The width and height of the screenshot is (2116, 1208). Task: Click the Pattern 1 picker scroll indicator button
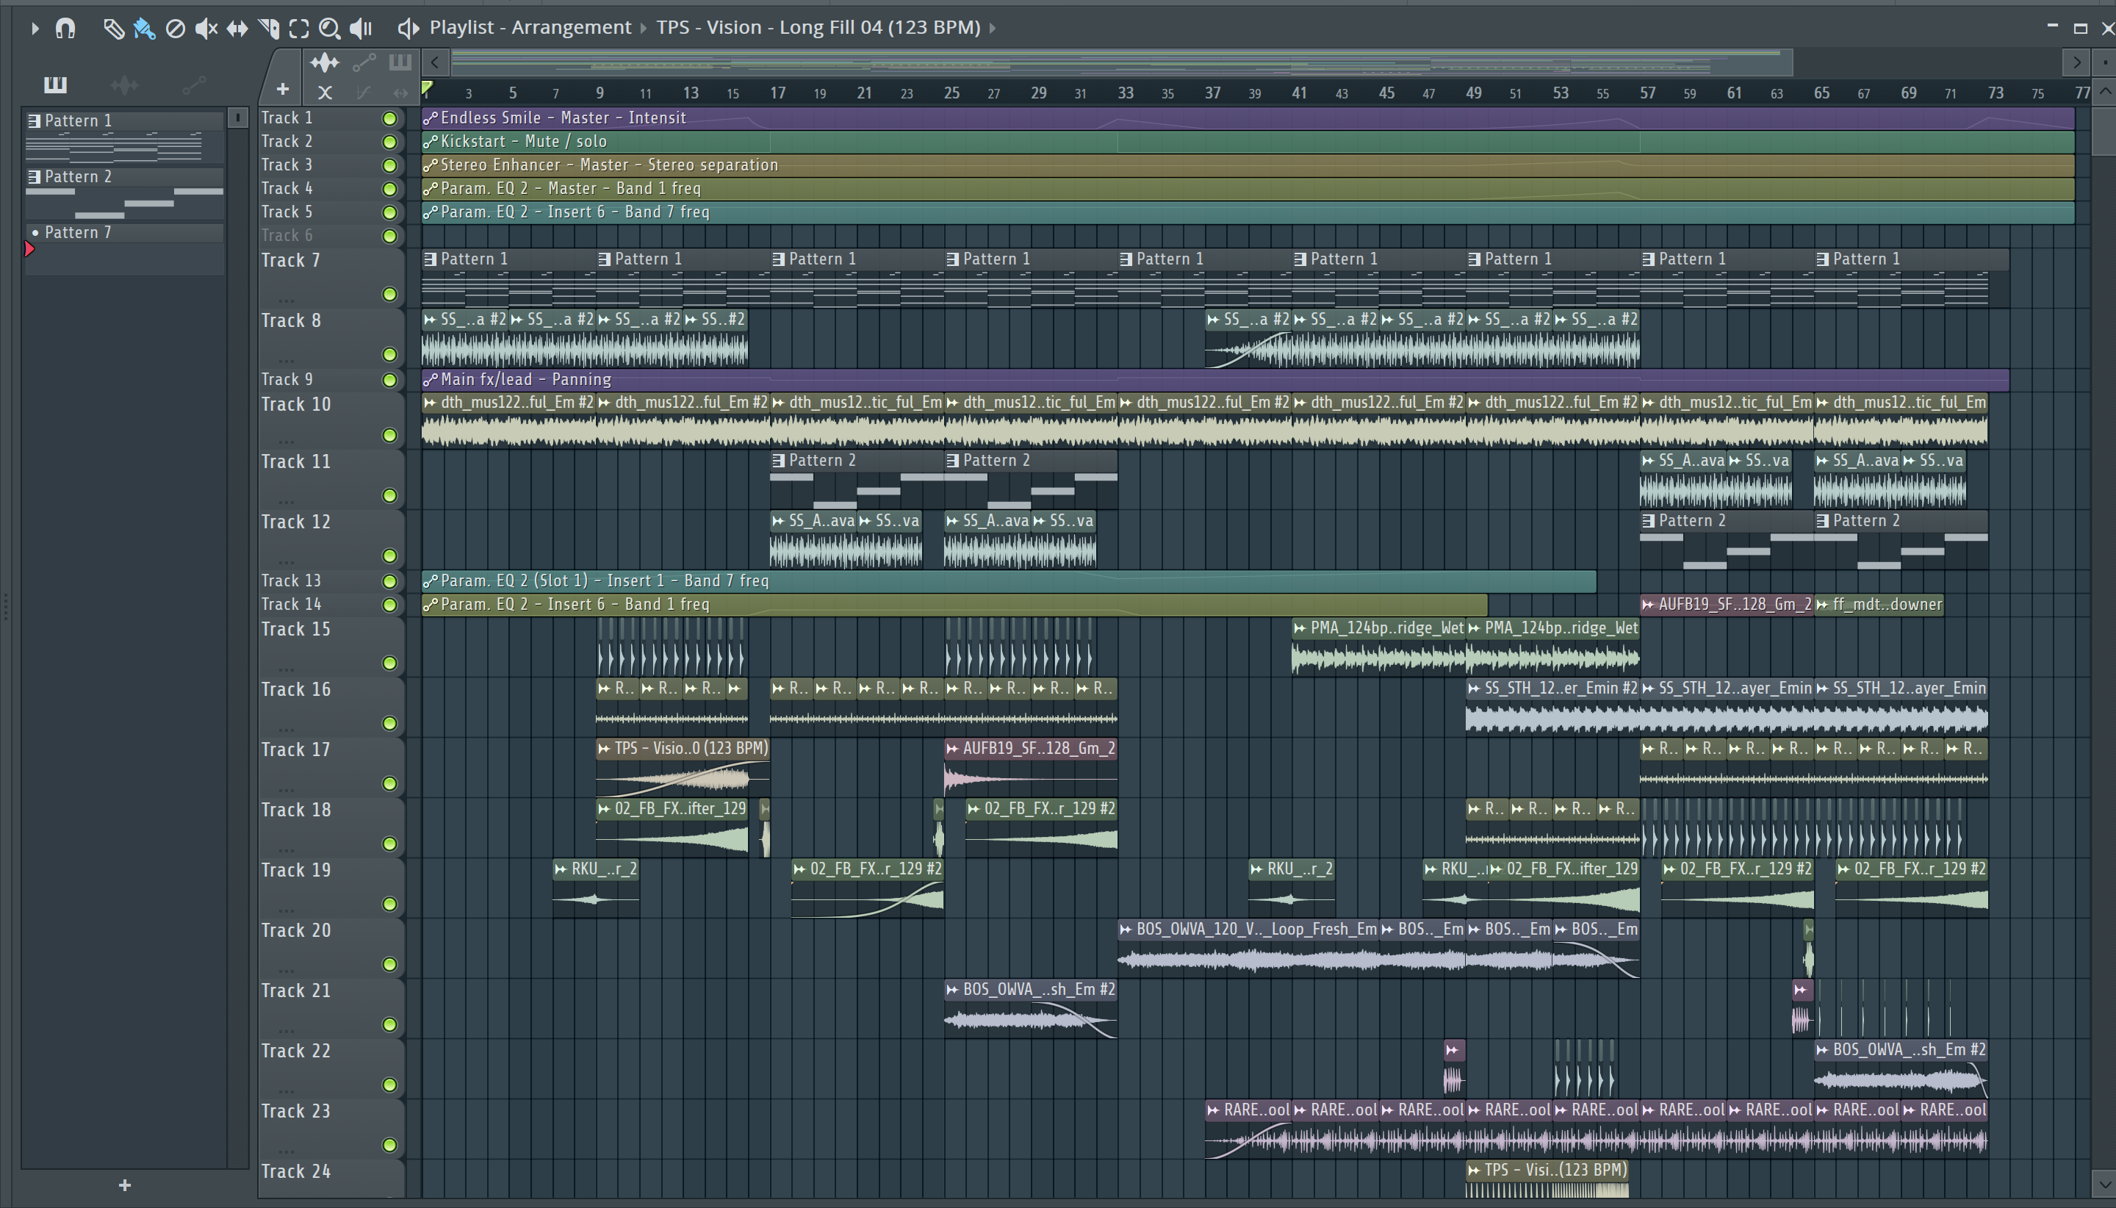(x=237, y=118)
